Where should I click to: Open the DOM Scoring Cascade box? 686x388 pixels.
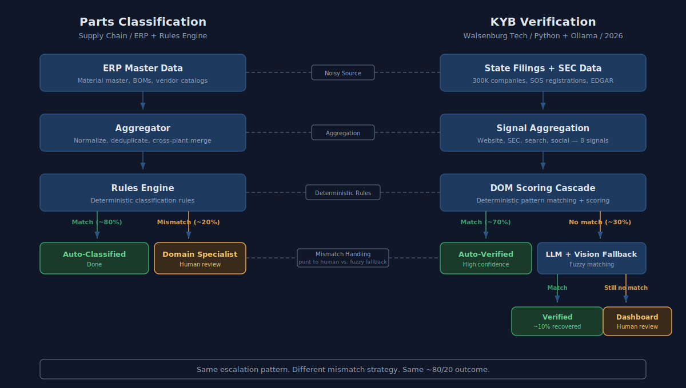pos(543,192)
